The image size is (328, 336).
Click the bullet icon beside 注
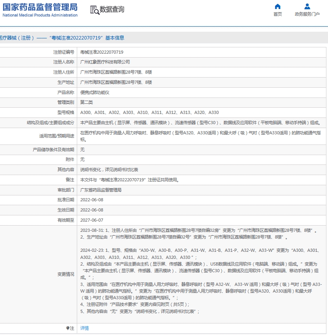(68, 328)
